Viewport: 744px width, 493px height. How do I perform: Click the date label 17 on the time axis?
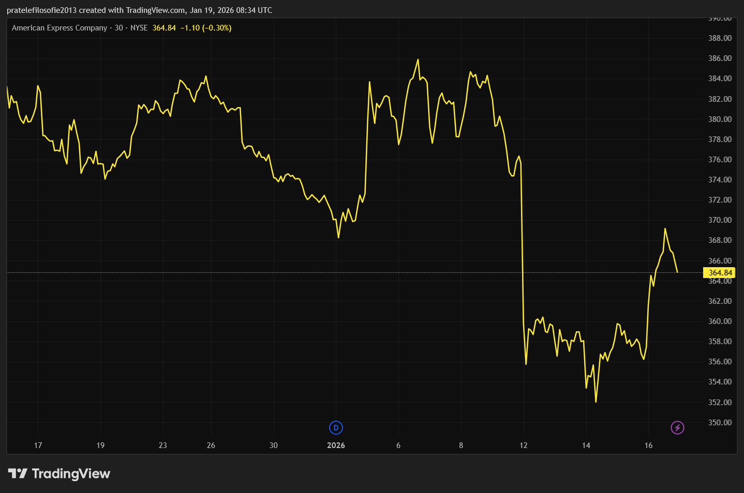click(x=38, y=445)
